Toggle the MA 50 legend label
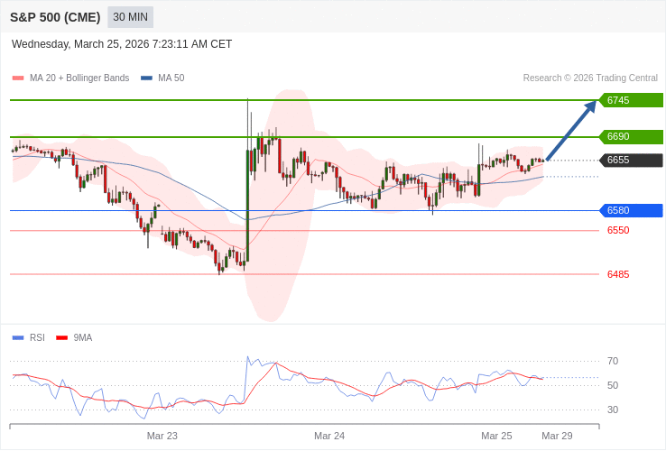This screenshot has width=666, height=451. (x=171, y=78)
